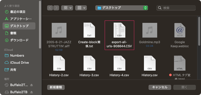Open アプリケーション in the sidebar

pos(19,19)
